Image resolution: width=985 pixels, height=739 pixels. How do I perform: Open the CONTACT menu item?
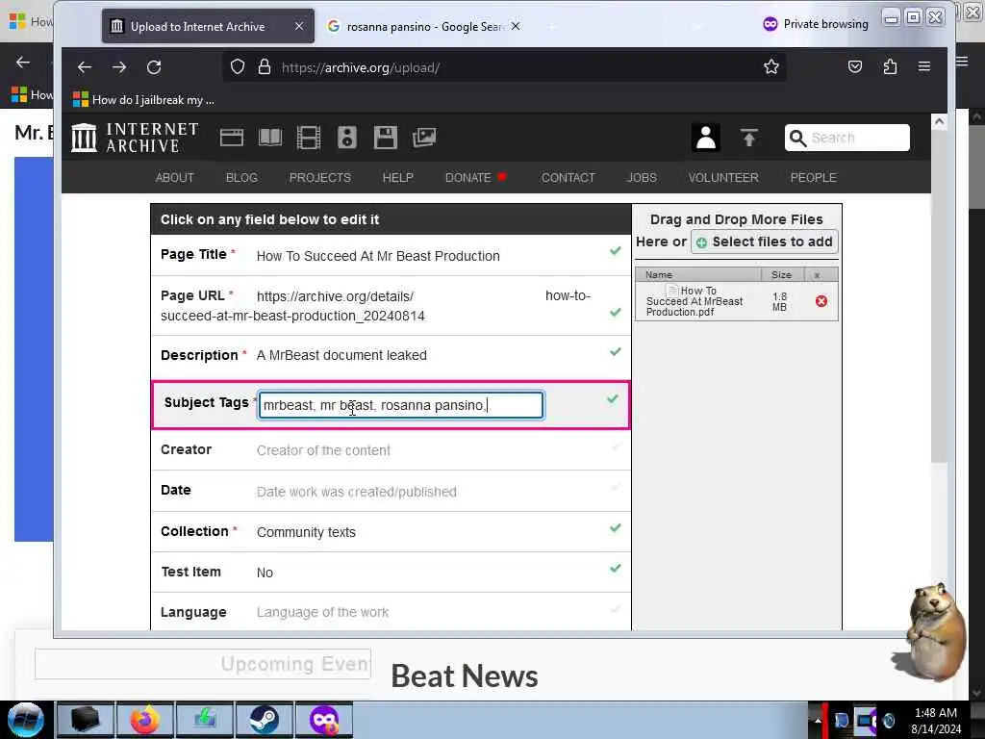click(568, 178)
